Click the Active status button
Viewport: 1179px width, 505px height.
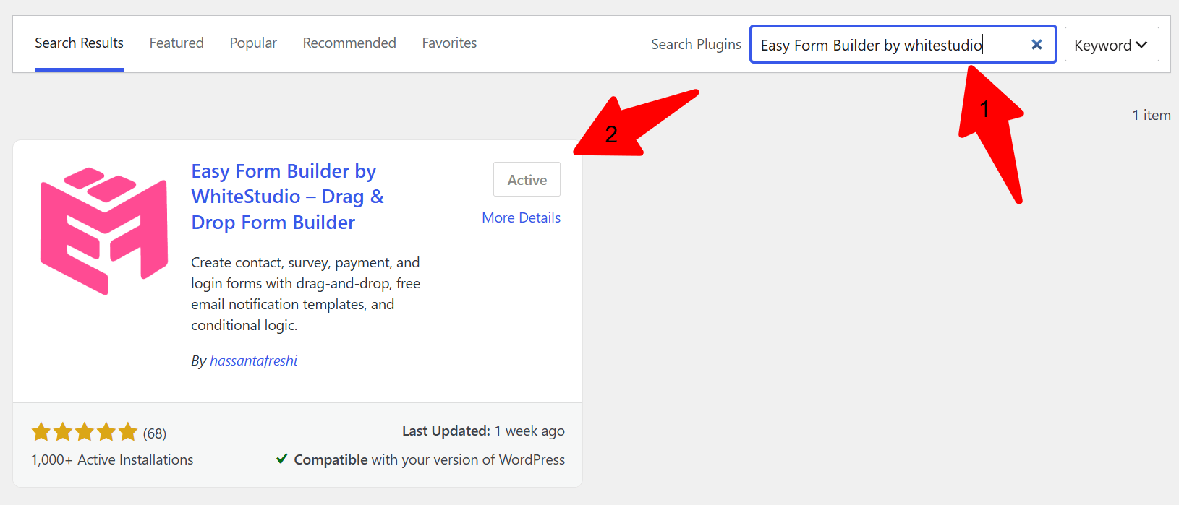(x=527, y=179)
